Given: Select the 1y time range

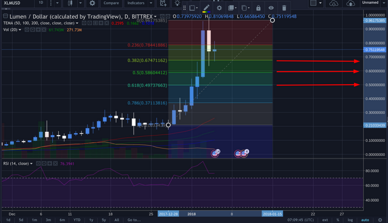Looking at the screenshot, I should click(91, 220).
